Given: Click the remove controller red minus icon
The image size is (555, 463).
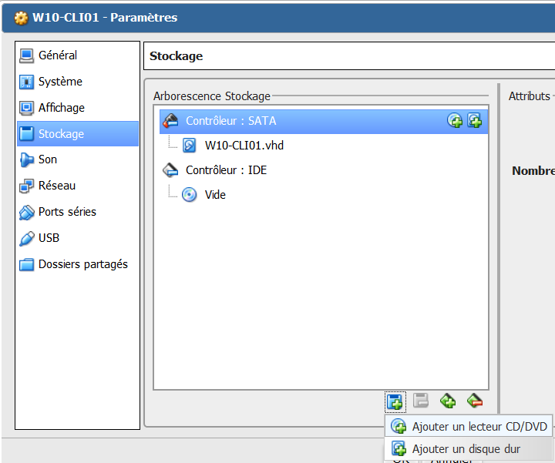Looking at the screenshot, I should pos(475,401).
